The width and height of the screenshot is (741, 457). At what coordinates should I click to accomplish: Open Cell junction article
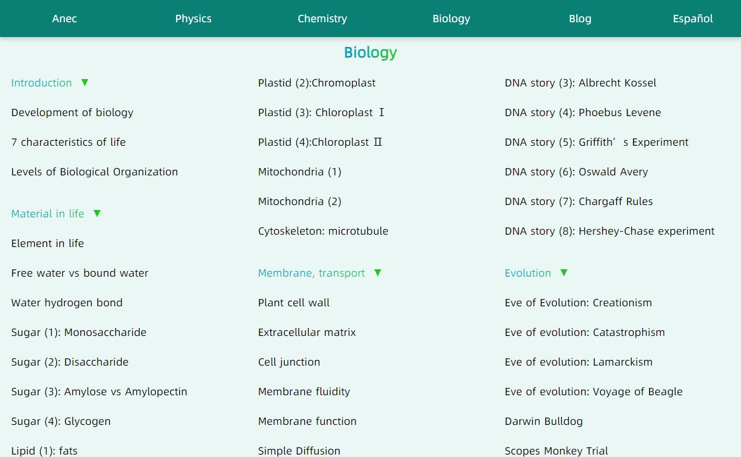pyautogui.click(x=289, y=362)
